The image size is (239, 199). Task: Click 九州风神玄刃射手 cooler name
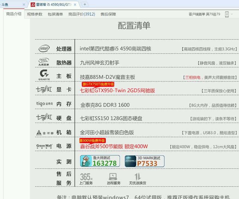100,63
